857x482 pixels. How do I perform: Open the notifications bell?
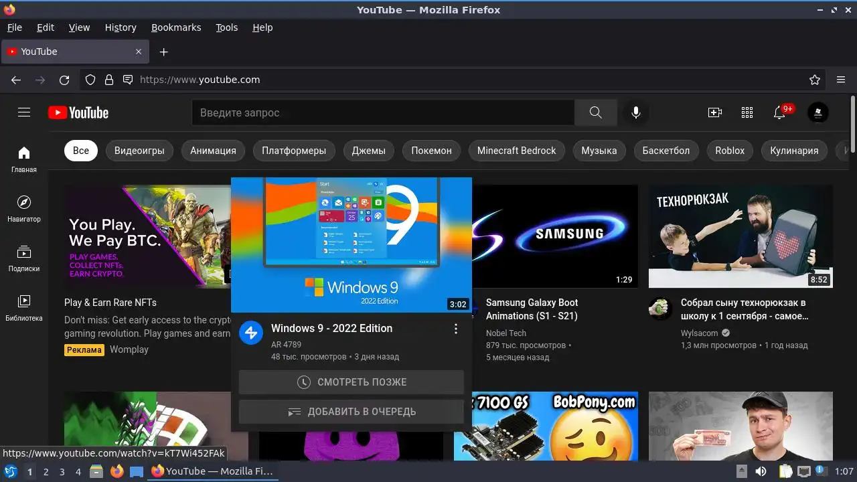(x=779, y=112)
